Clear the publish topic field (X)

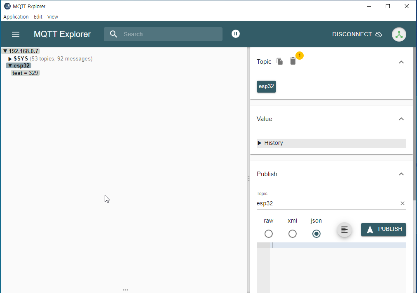click(403, 203)
